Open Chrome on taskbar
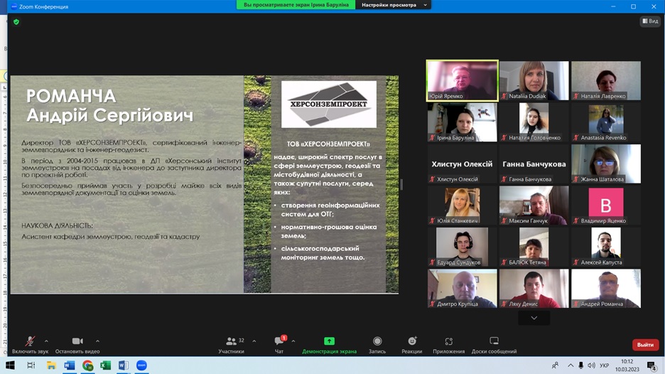The image size is (665, 374). (x=87, y=365)
